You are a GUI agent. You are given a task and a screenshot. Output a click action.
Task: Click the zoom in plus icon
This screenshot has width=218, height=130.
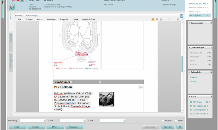click(178, 19)
